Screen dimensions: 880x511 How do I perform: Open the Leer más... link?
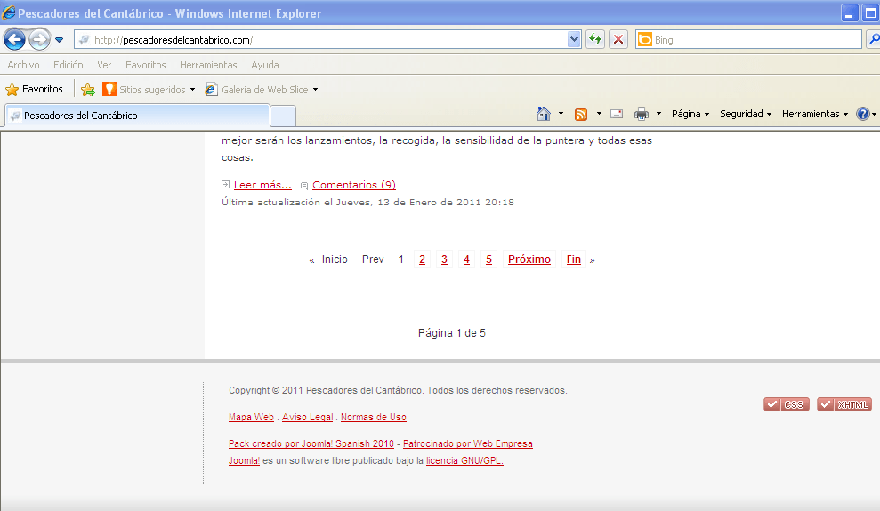[262, 185]
